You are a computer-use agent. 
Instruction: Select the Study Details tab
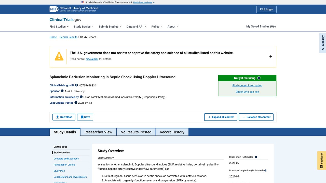[x=65, y=132]
